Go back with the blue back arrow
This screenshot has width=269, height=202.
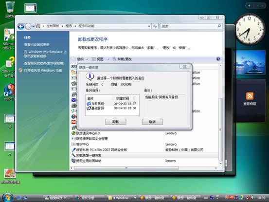click(21, 26)
